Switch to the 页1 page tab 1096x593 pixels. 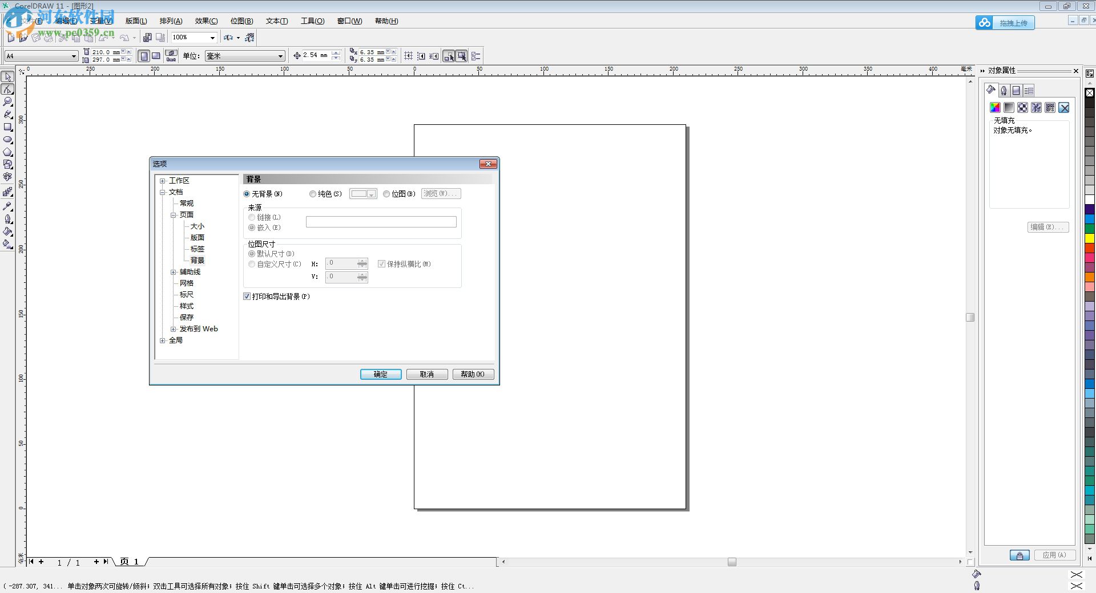pyautogui.click(x=129, y=562)
